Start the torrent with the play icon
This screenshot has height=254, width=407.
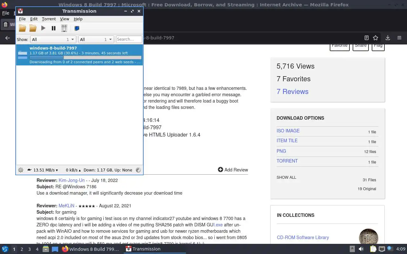(x=43, y=28)
